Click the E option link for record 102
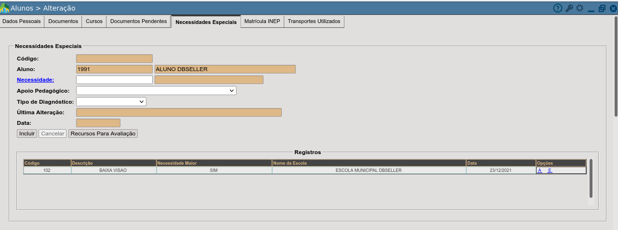Image resolution: width=618 pixels, height=230 pixels. point(550,170)
